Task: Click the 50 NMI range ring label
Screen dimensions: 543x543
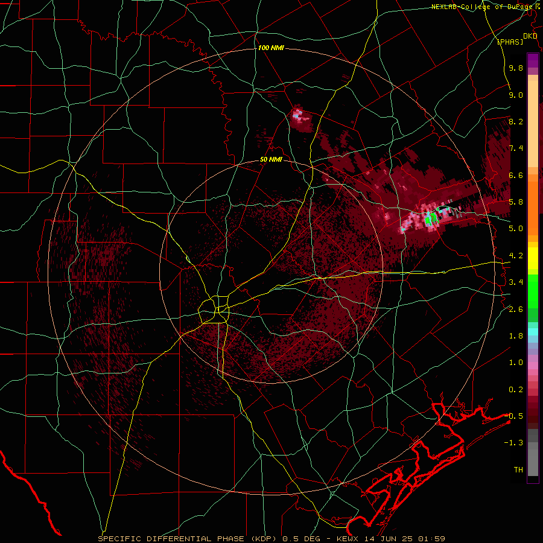Action: (x=271, y=160)
